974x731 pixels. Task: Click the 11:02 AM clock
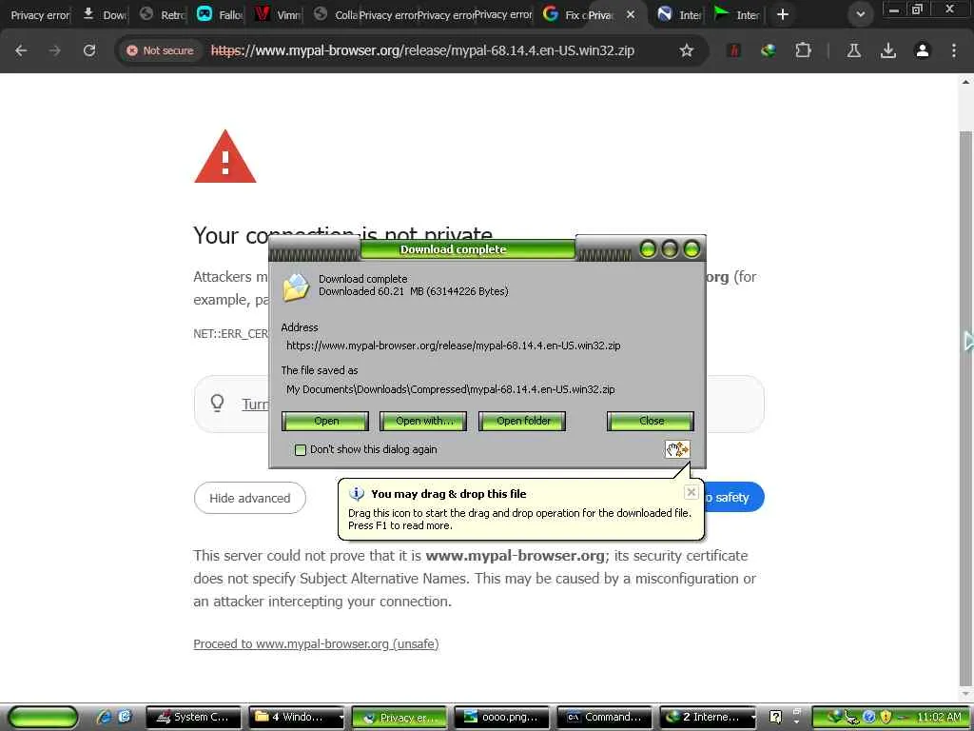click(939, 718)
